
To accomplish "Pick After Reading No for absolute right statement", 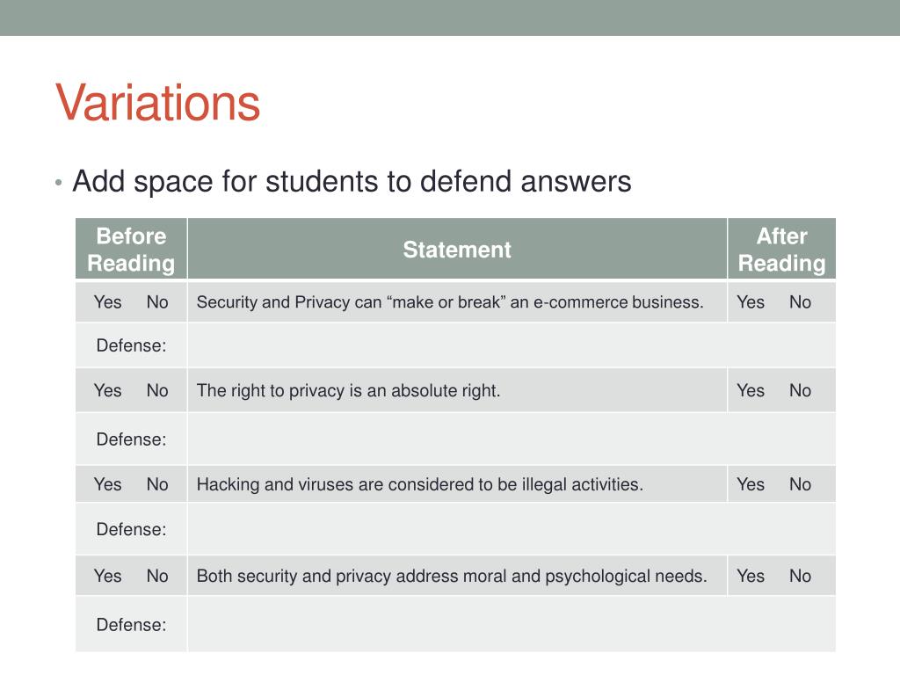I will pyautogui.click(x=800, y=390).
